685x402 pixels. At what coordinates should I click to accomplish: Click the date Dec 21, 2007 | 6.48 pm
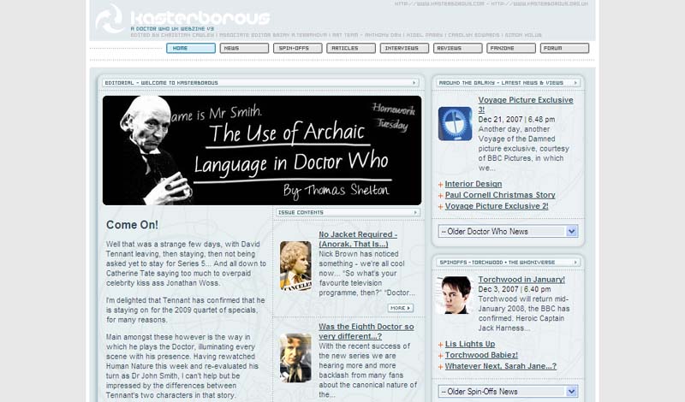(516, 120)
